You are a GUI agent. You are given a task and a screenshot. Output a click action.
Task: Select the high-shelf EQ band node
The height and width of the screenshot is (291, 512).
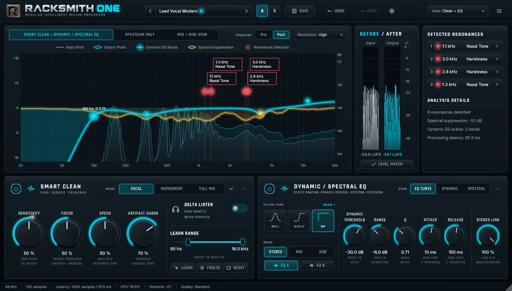click(x=308, y=101)
